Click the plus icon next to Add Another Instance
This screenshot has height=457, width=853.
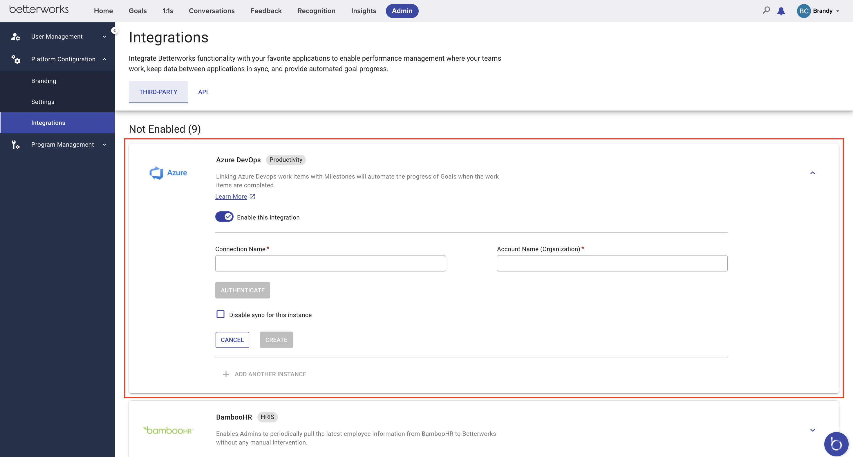coord(226,374)
